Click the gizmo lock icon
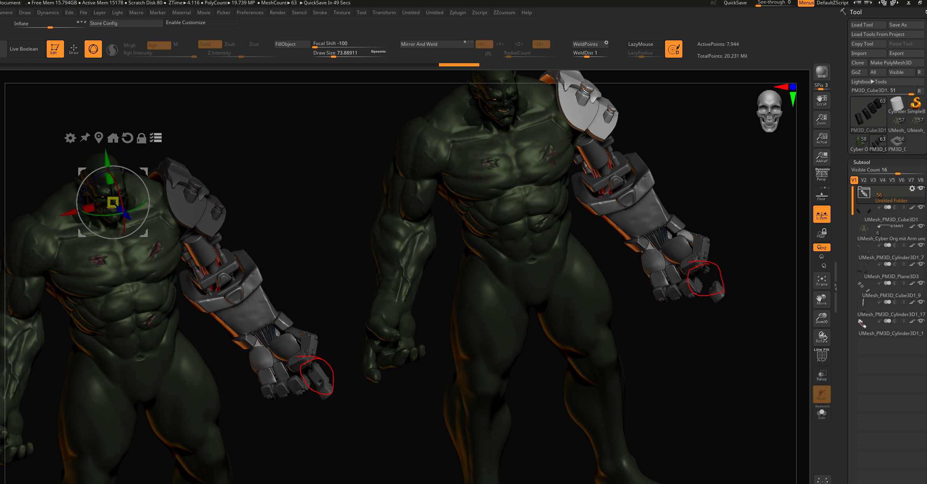Image resolution: width=927 pixels, height=484 pixels. (141, 138)
